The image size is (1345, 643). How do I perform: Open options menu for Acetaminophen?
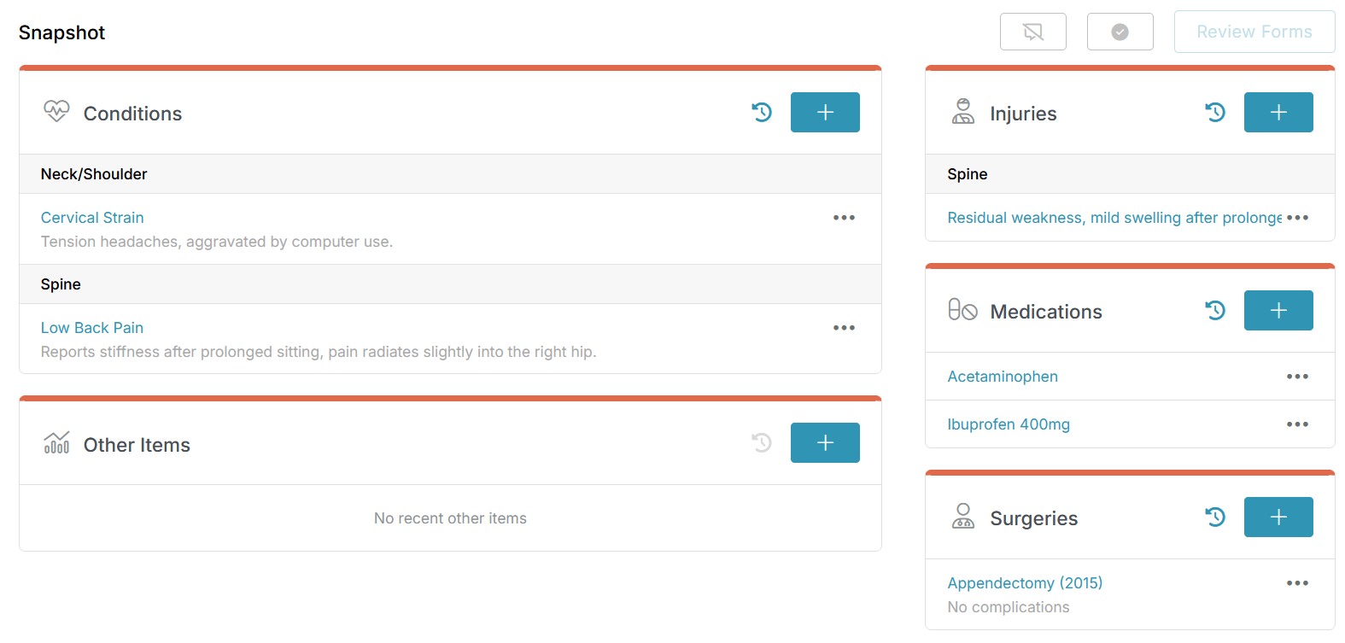point(1297,377)
